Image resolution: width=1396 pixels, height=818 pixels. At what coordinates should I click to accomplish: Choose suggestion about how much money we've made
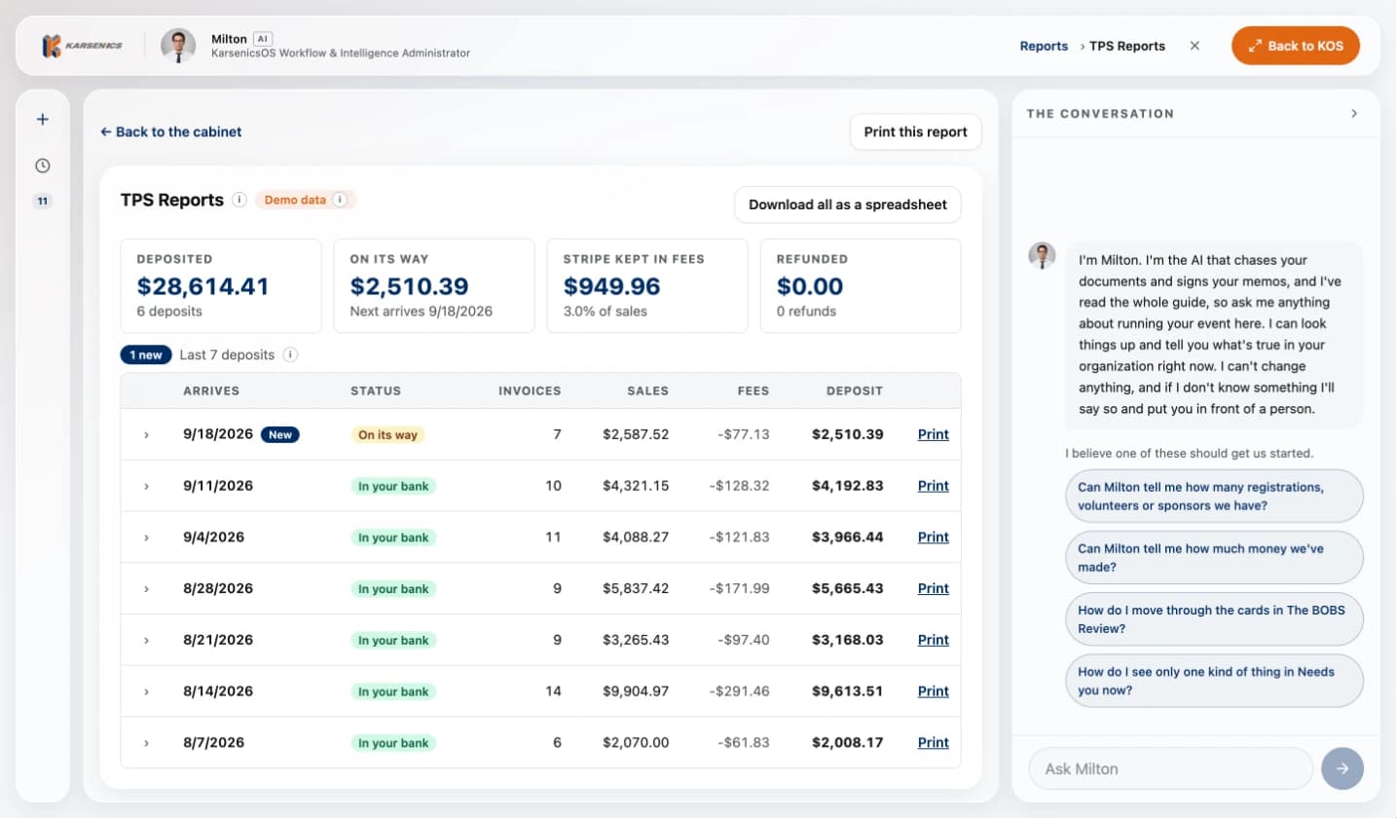pyautogui.click(x=1214, y=558)
